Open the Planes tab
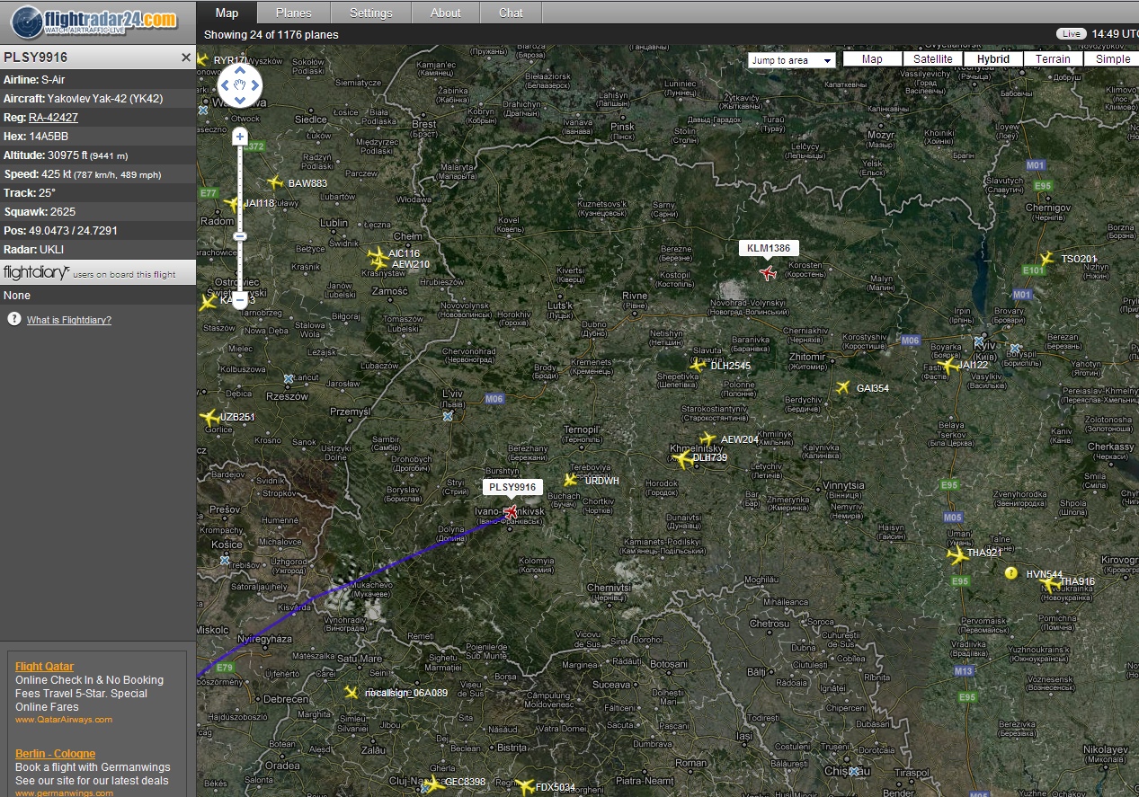Screen dimensions: 1139x797 pyautogui.click(x=293, y=13)
